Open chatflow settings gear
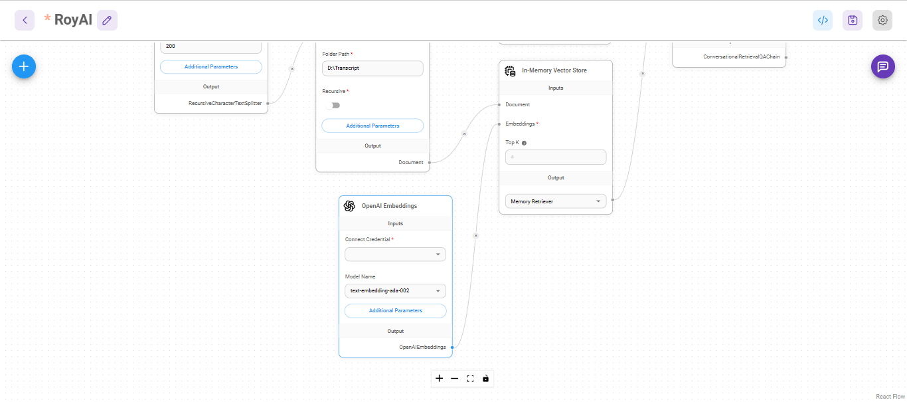 click(x=882, y=20)
